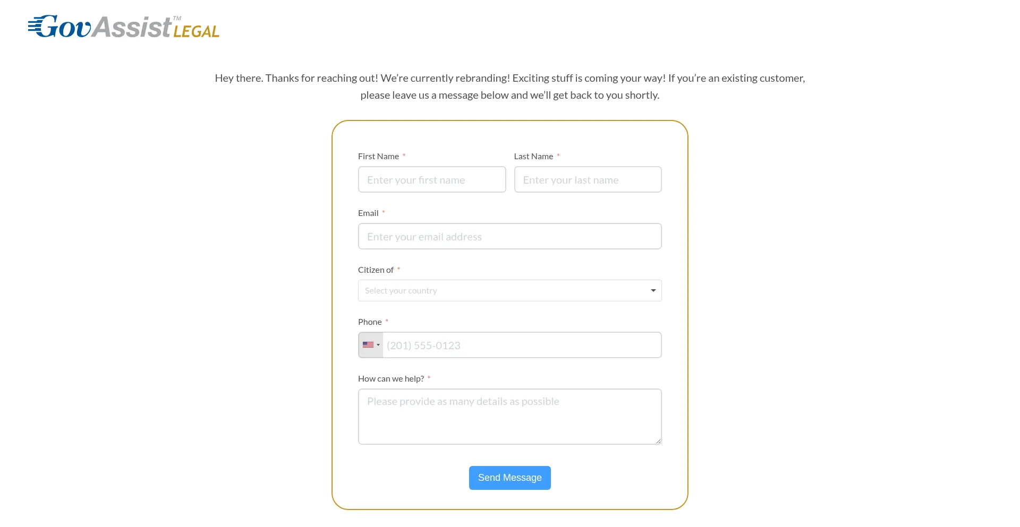Click the Send Message button
1020x527 pixels.
point(509,478)
